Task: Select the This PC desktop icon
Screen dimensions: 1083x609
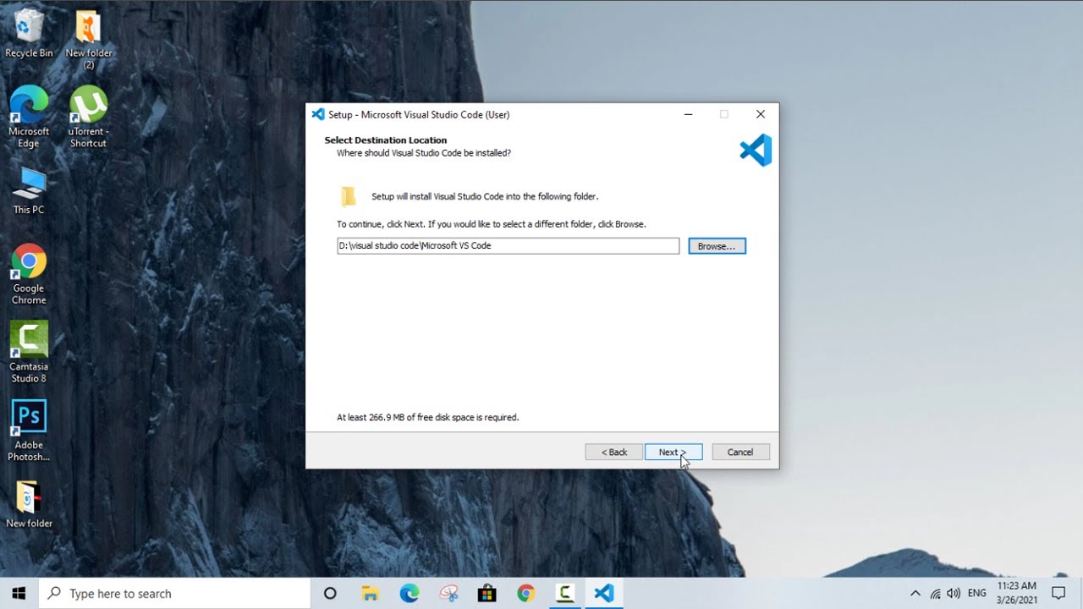Action: pos(29,190)
